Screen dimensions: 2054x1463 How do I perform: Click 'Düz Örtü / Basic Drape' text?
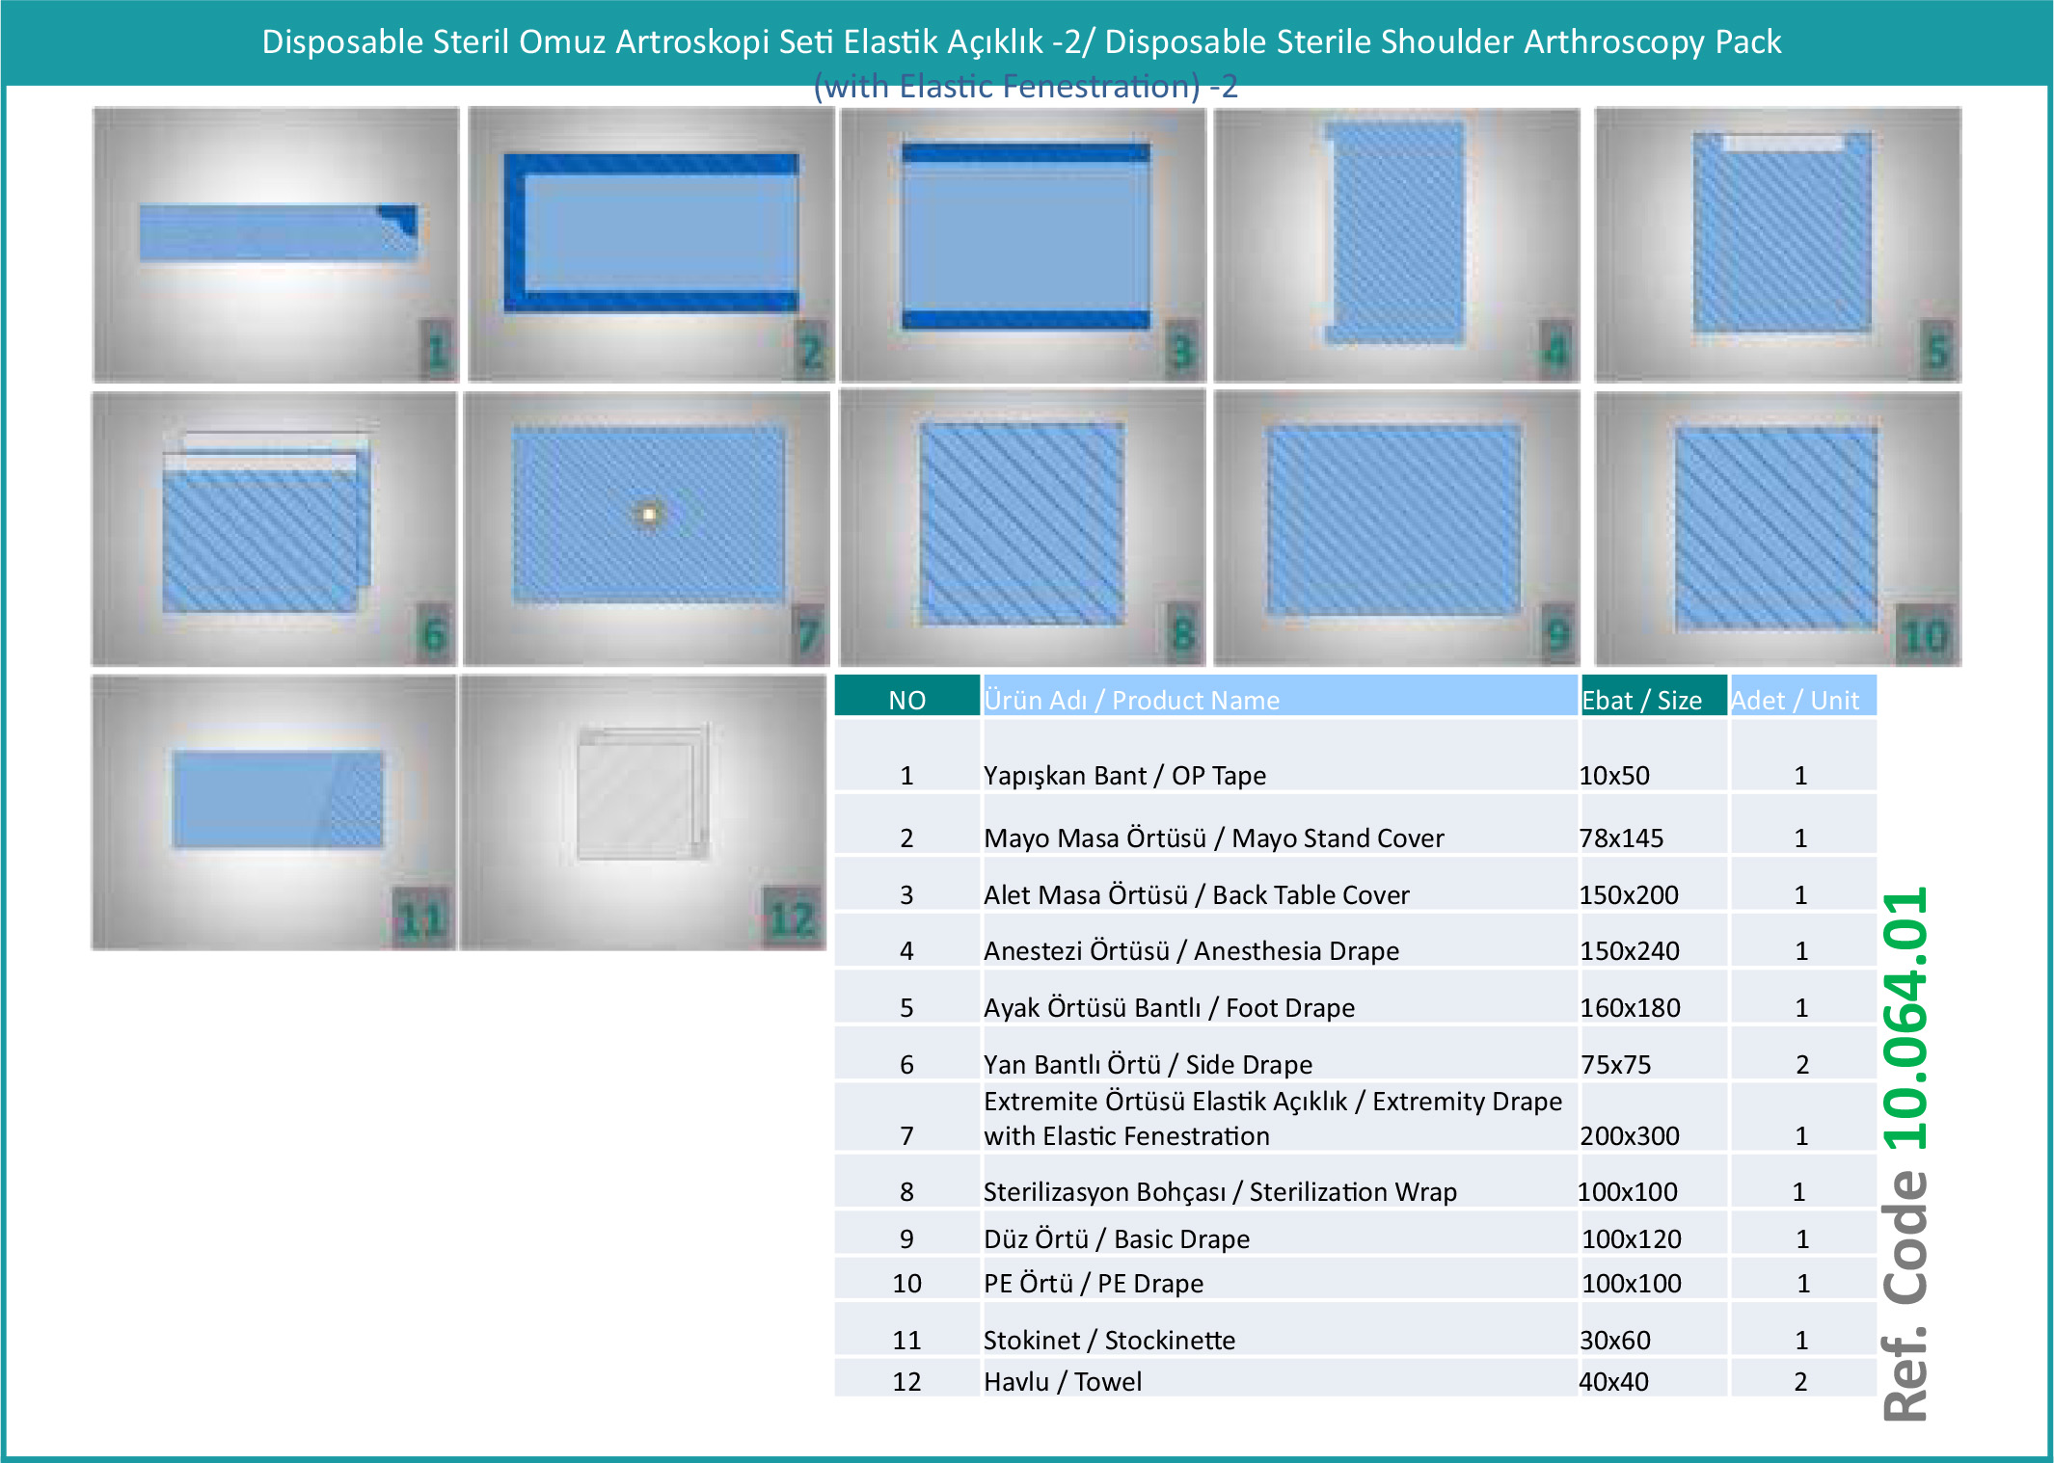[x=1117, y=1238]
